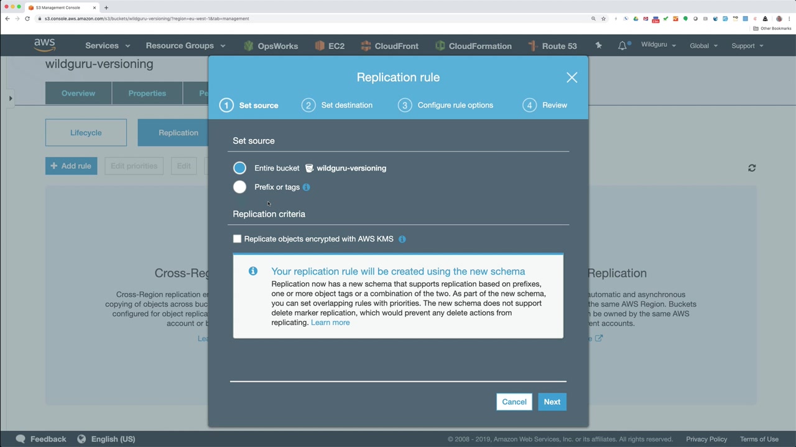796x447 pixels.
Task: Expand the Resource Groups dropdown
Action: pos(185,46)
